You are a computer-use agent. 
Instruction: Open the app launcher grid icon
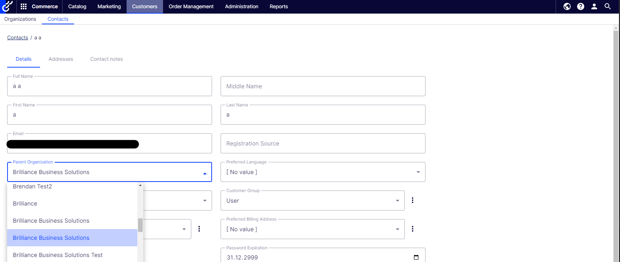pyautogui.click(x=24, y=6)
